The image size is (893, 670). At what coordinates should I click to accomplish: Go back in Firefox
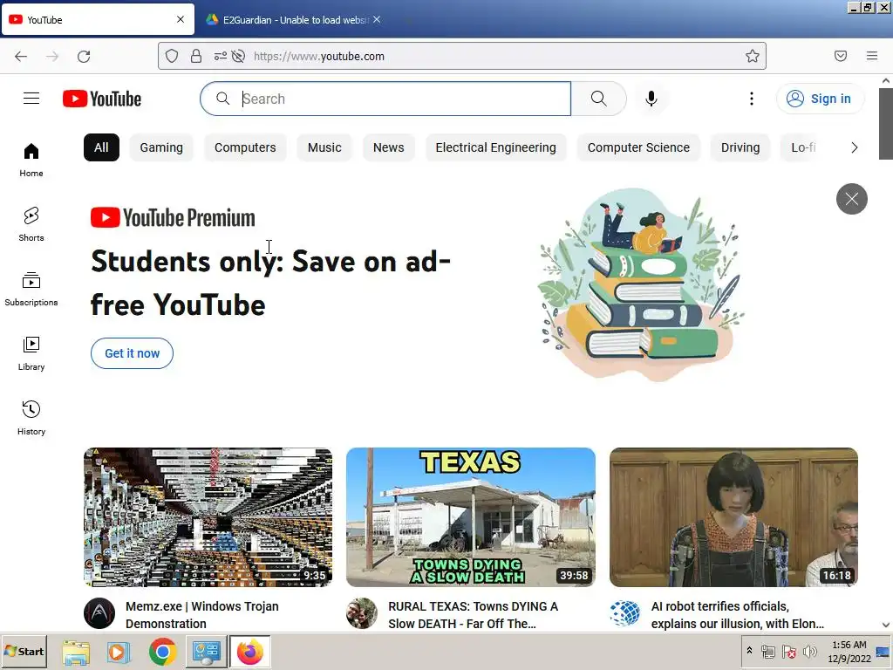21,56
